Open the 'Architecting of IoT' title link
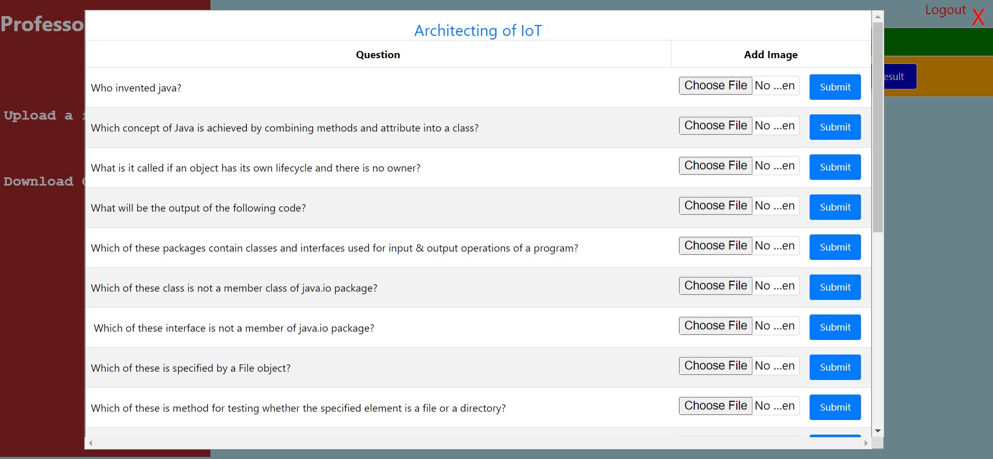This screenshot has width=993, height=459. point(478,31)
